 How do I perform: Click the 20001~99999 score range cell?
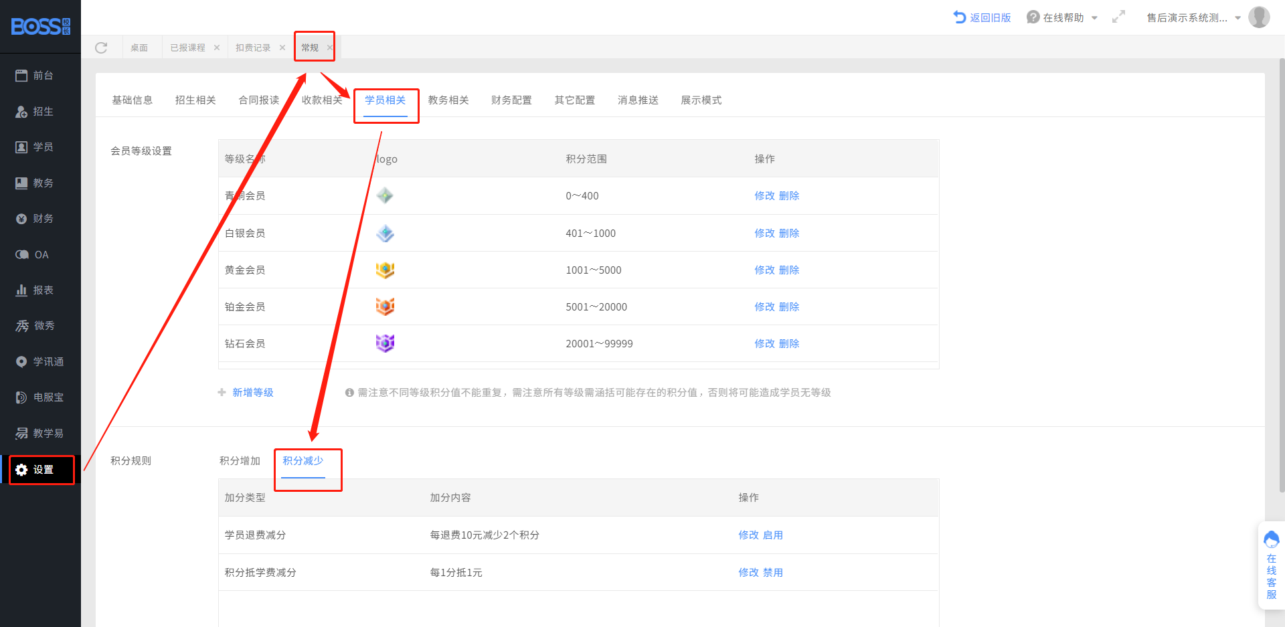(599, 344)
